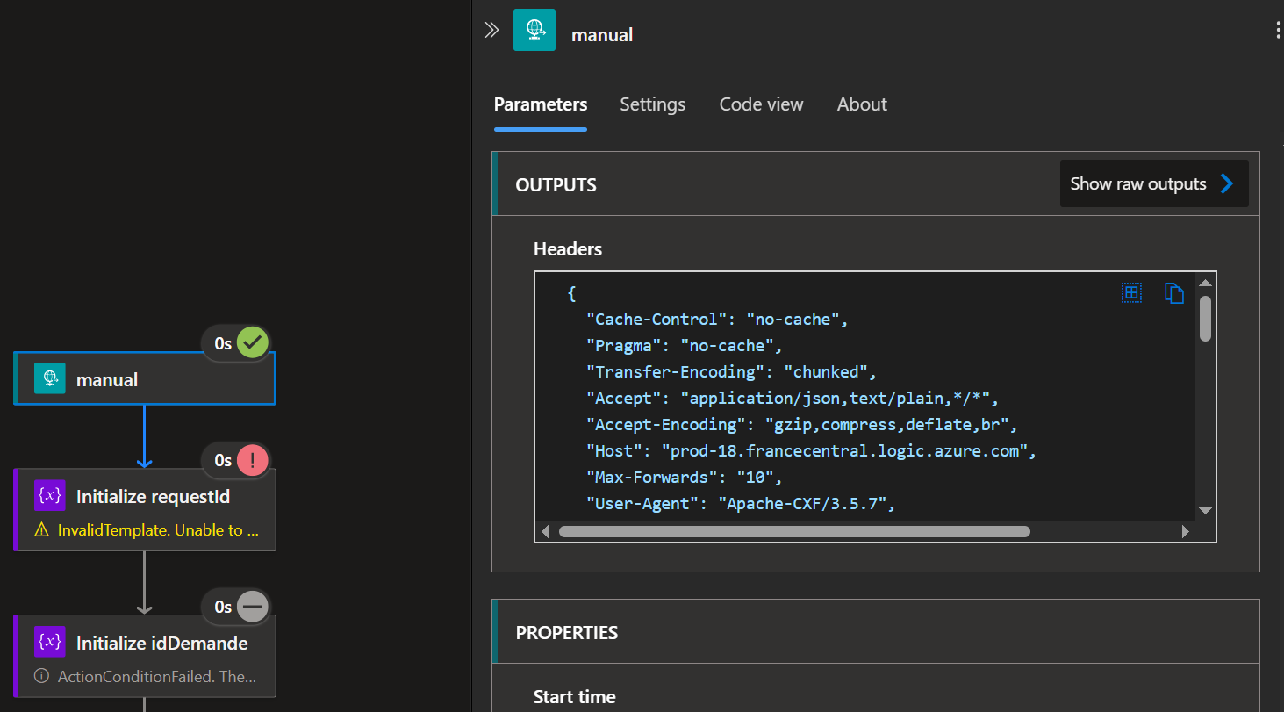Click the Start time label
The width and height of the screenshot is (1284, 712).
point(575,697)
